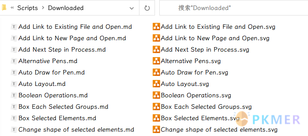Image resolution: width=308 pixels, height=136 pixels.
Task: Select file Add Link to Existing File and Open.svg
Action: [218, 27]
